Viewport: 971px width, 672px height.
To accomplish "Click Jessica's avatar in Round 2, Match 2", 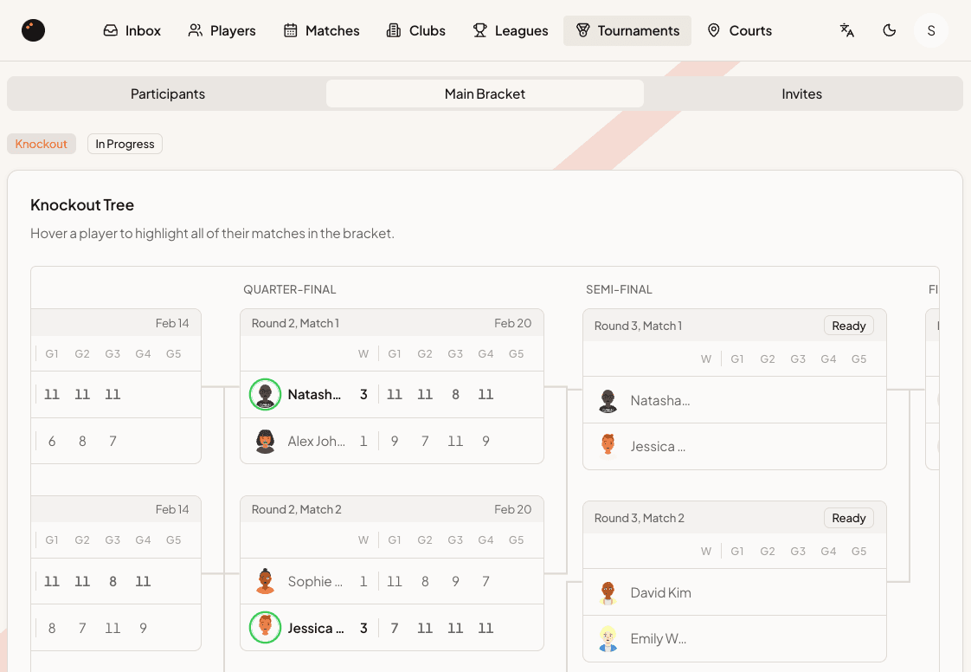I will (x=266, y=628).
